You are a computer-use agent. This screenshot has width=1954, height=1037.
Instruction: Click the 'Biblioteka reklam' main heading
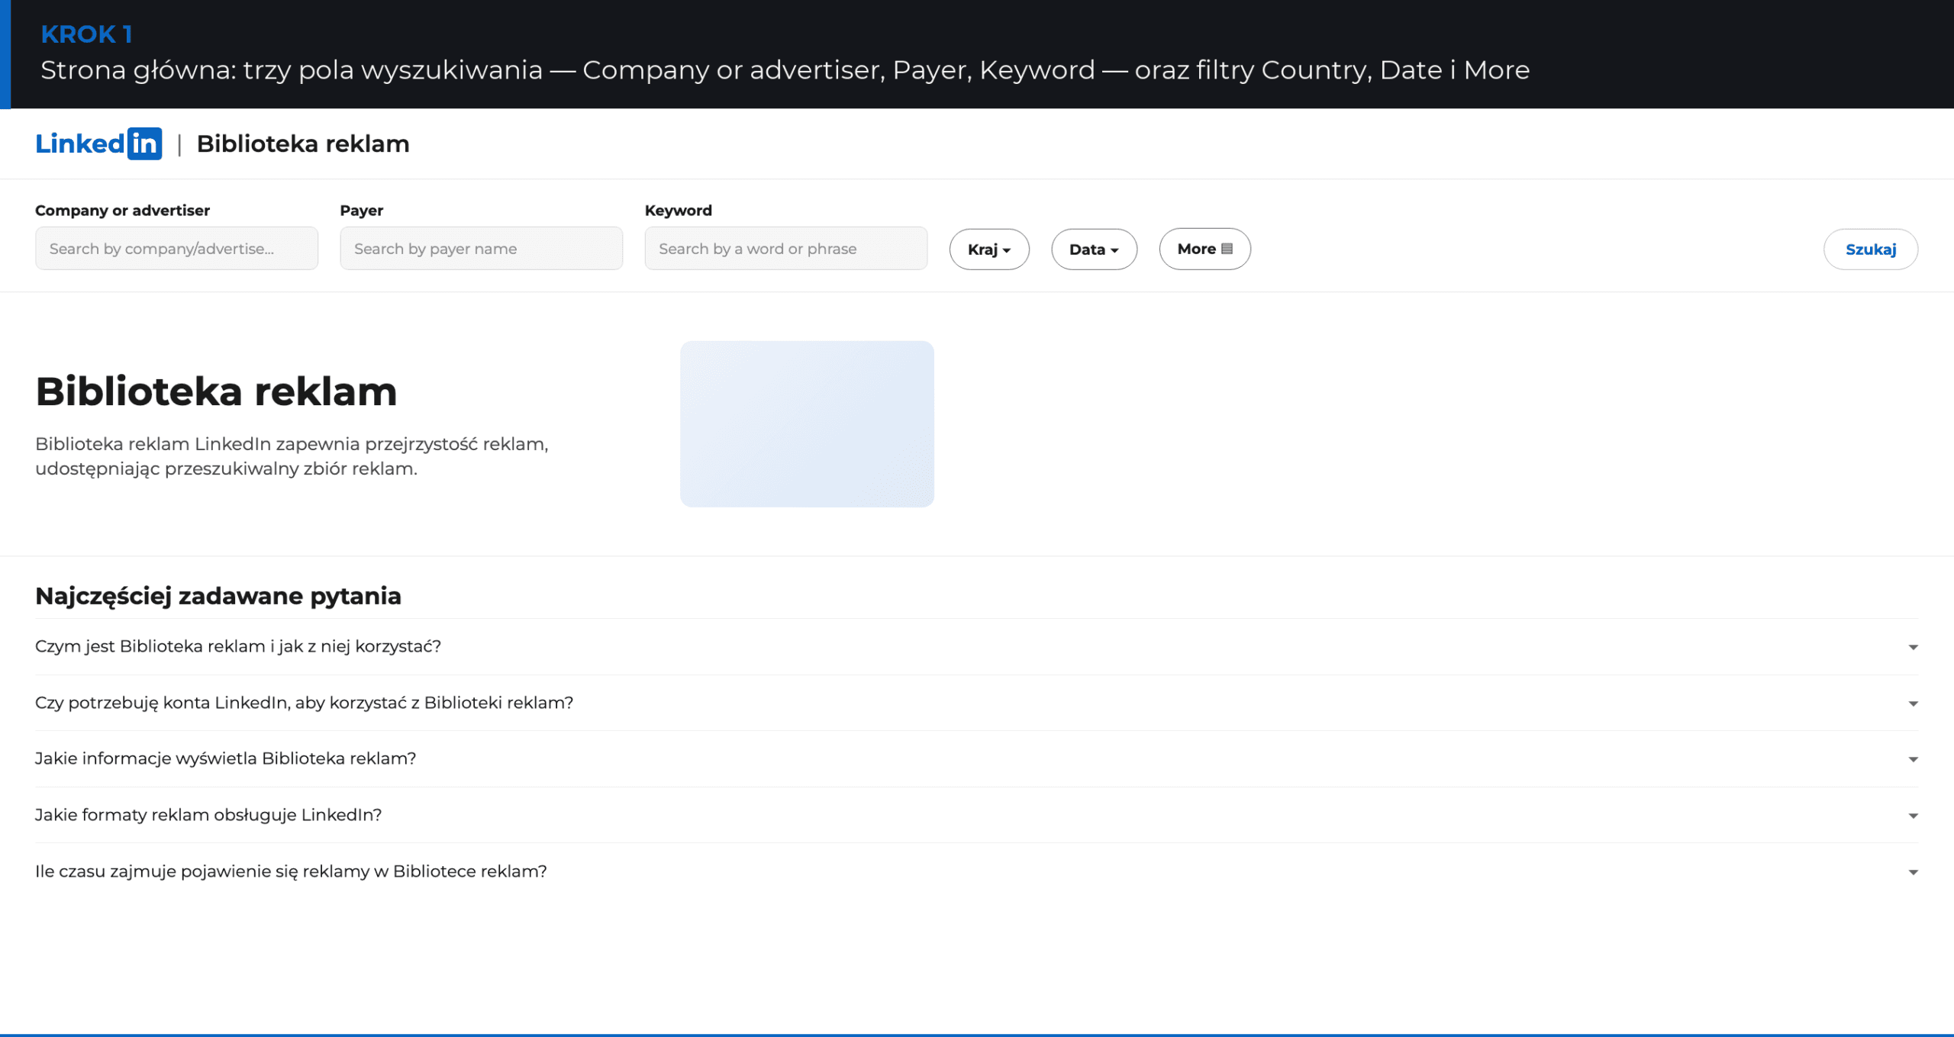216,391
